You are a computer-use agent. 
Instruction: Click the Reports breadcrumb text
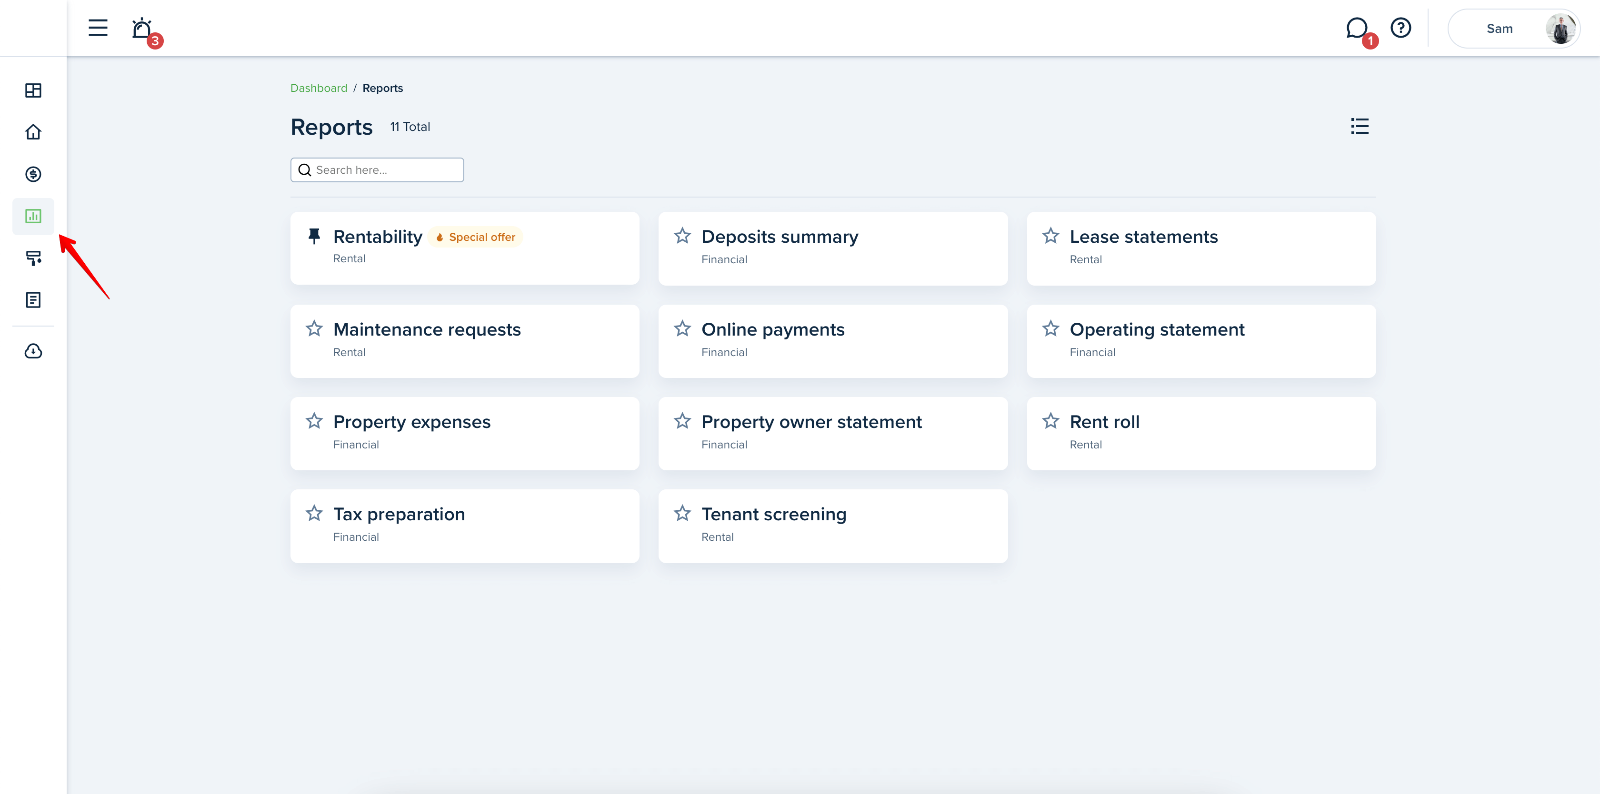pyautogui.click(x=382, y=88)
